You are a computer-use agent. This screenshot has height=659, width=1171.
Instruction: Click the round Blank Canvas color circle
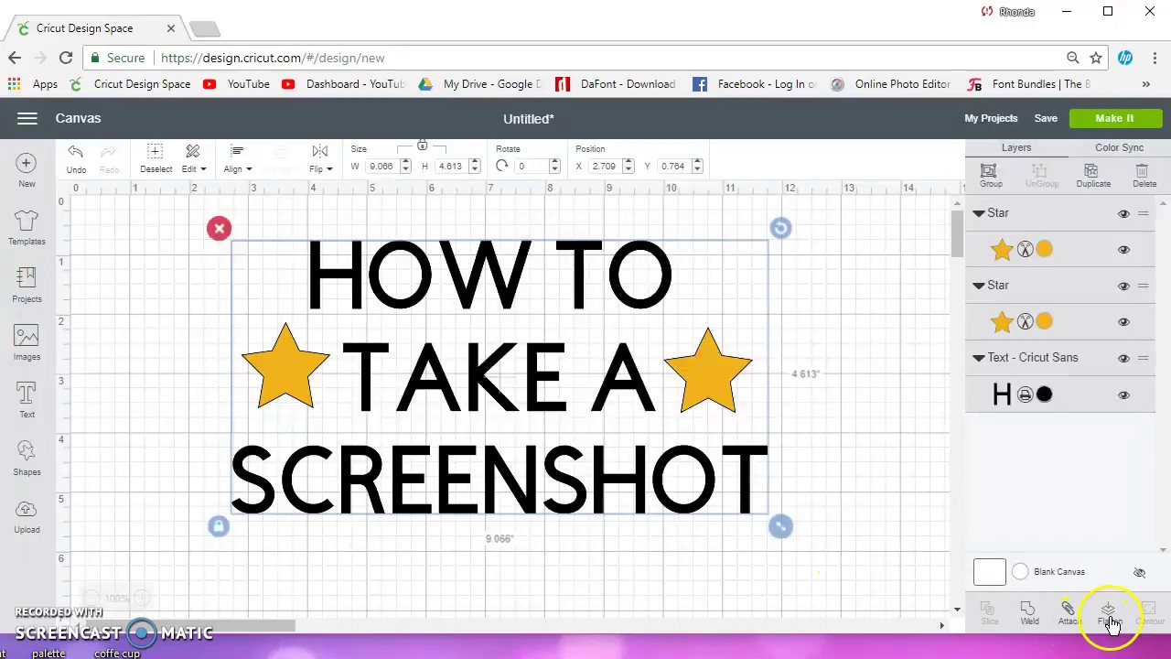click(x=1020, y=572)
